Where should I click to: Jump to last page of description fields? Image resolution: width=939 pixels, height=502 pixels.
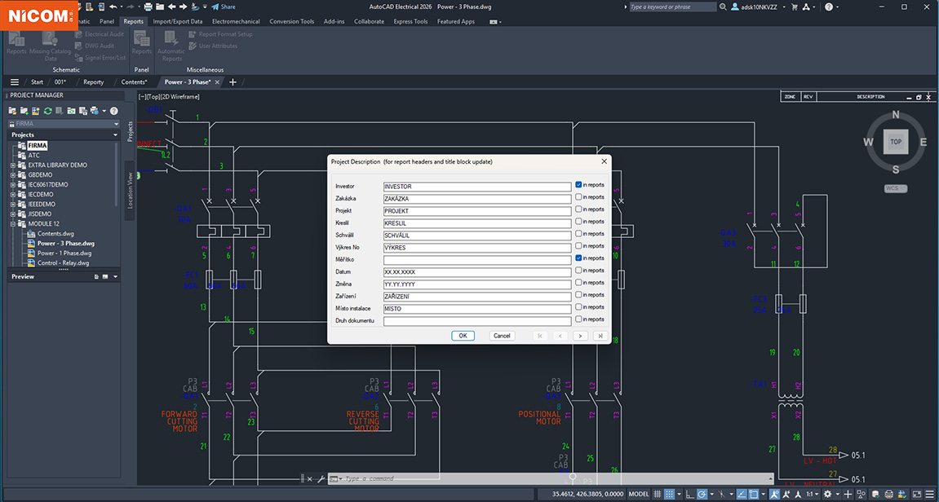click(x=600, y=336)
